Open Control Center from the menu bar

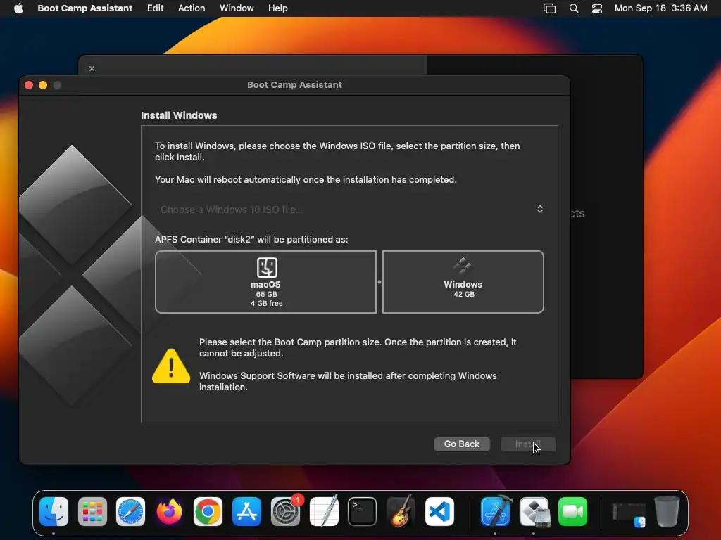pos(597,8)
